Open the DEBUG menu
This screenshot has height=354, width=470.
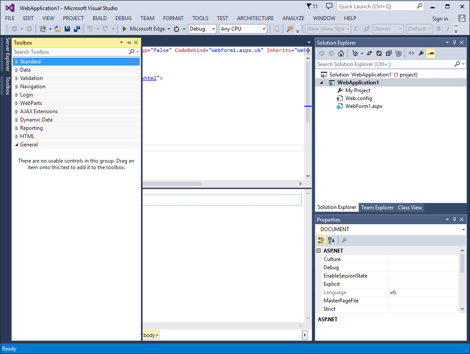[123, 18]
